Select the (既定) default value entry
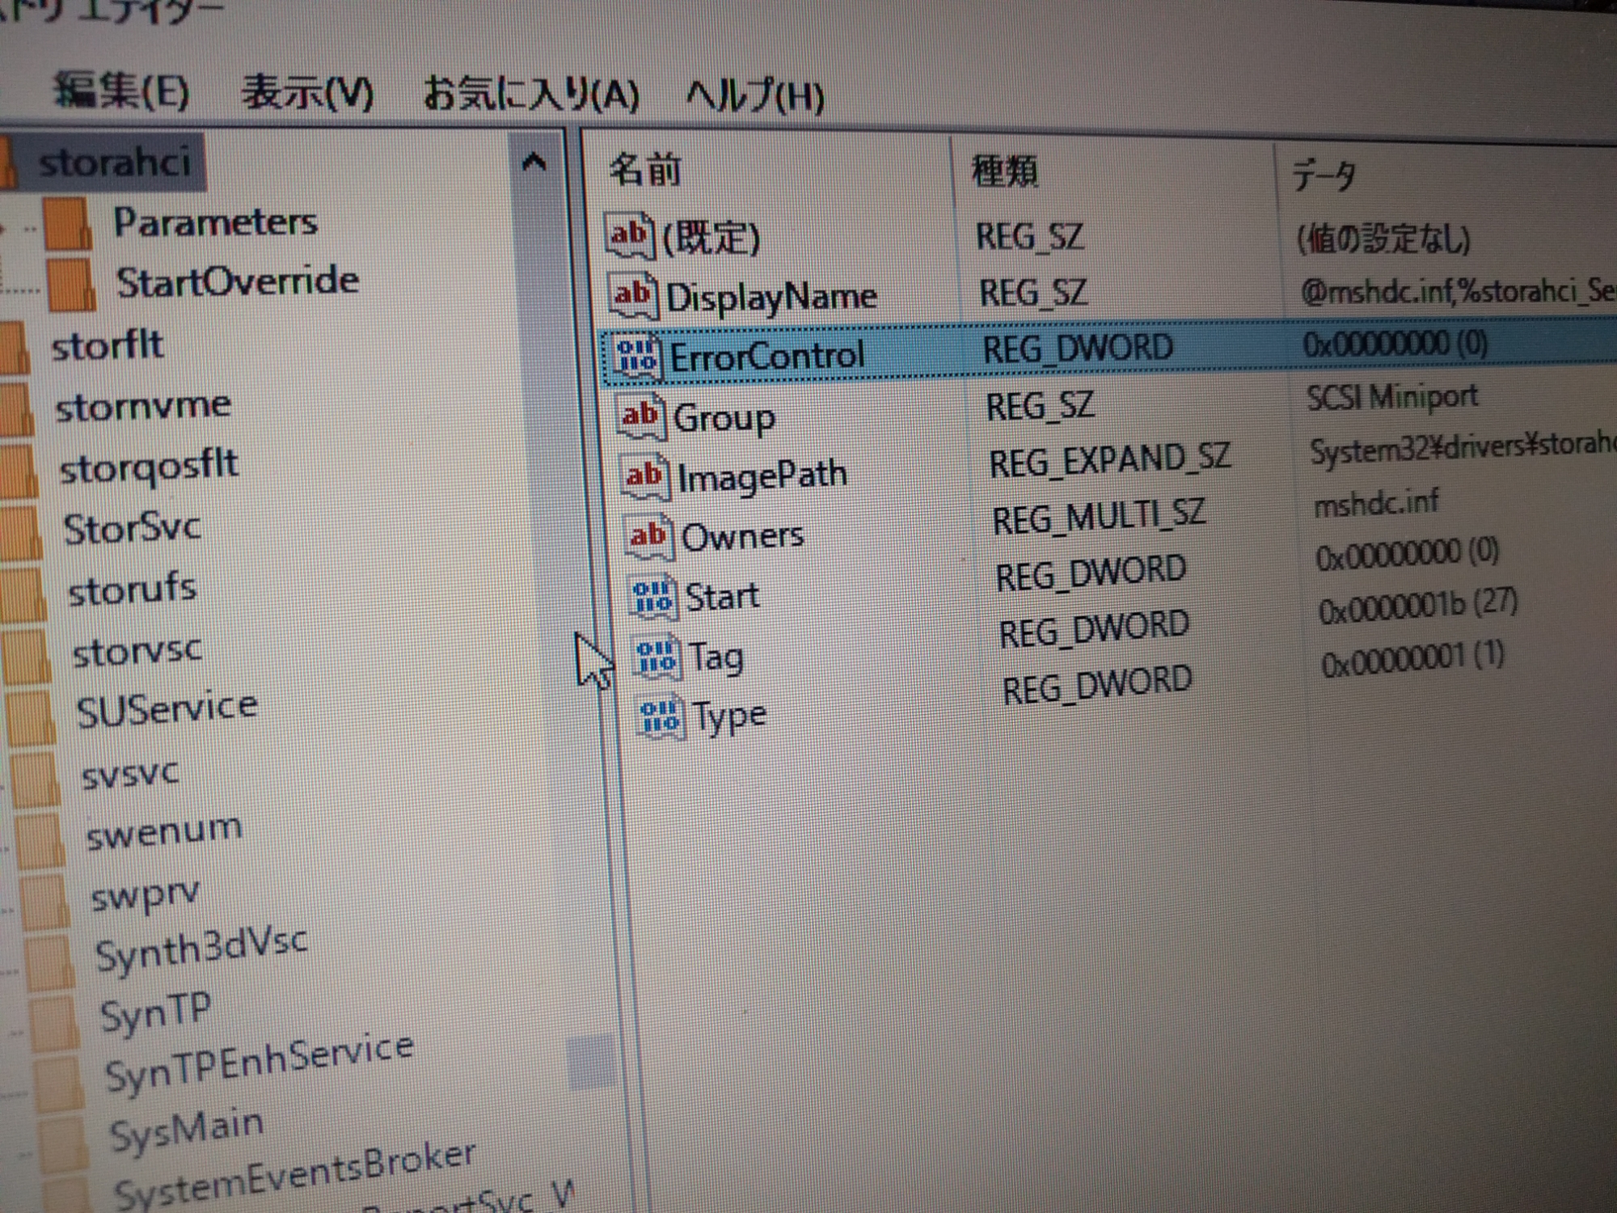This screenshot has width=1617, height=1213. click(710, 238)
